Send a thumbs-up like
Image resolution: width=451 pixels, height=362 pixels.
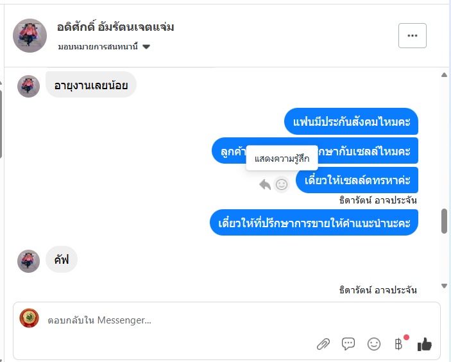(x=424, y=345)
